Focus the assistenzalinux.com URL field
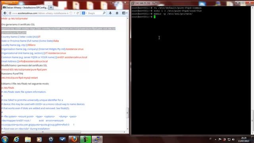The width and height of the screenshot is (254, 143). 40,13
